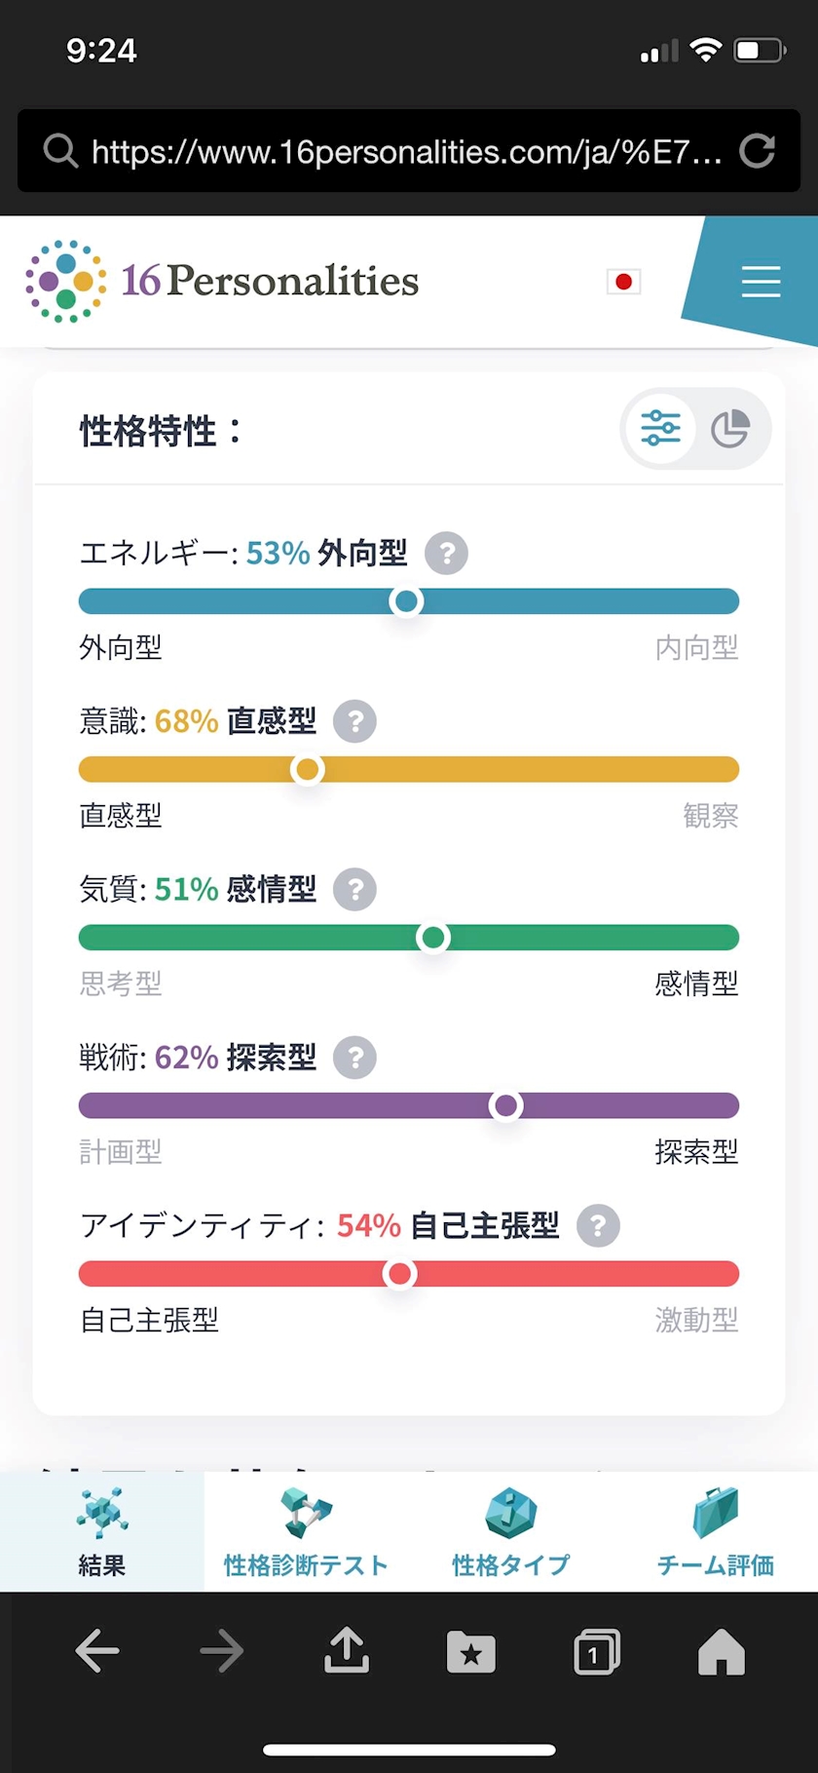Screen dimensions: 818x1773
Task: Switch to the slider bar view
Action: pos(660,429)
